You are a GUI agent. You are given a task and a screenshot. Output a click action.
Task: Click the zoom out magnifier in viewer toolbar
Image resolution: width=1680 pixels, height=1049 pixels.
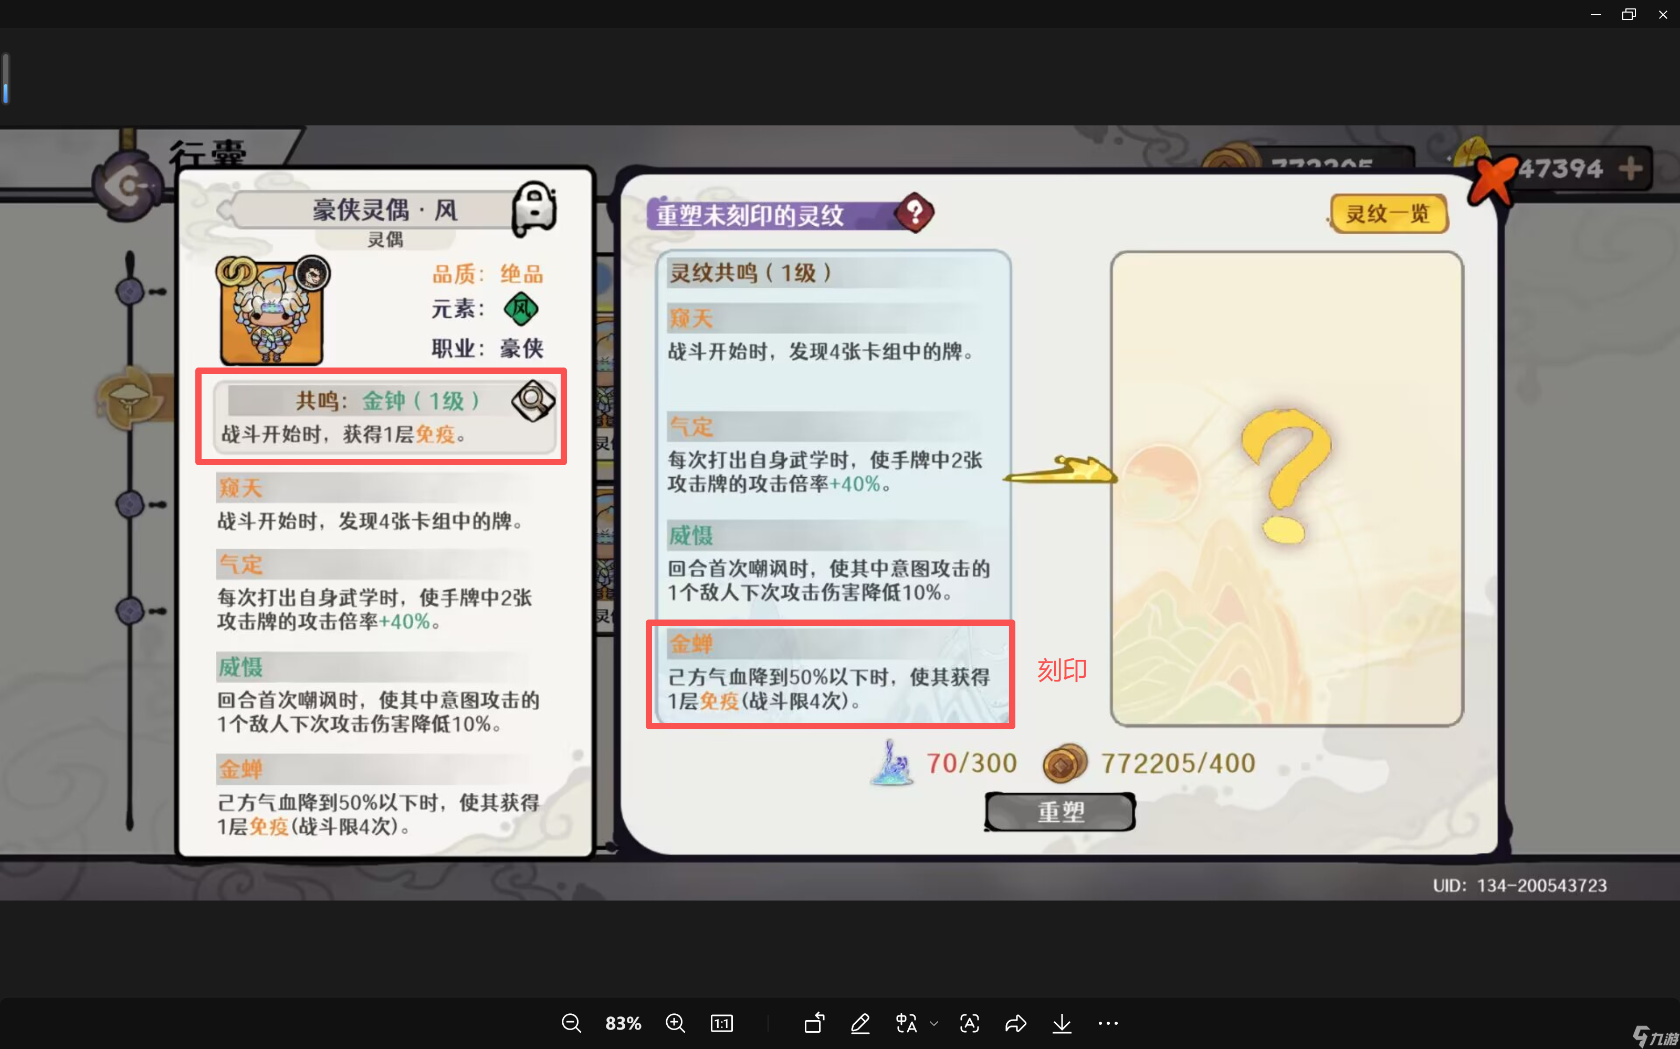(x=572, y=1023)
